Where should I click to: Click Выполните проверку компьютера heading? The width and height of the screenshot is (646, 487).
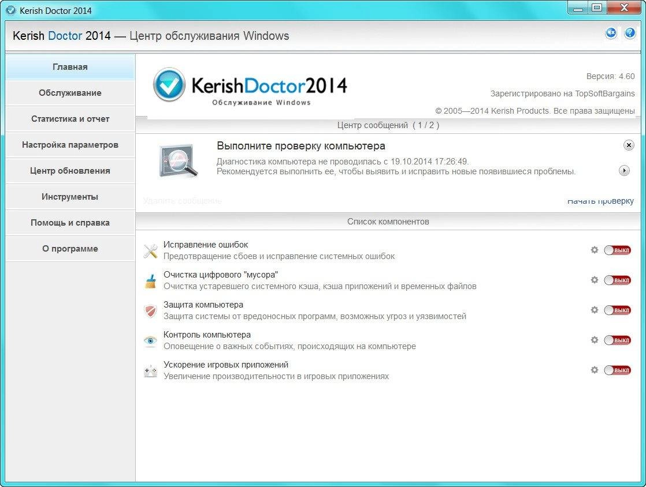tap(301, 146)
